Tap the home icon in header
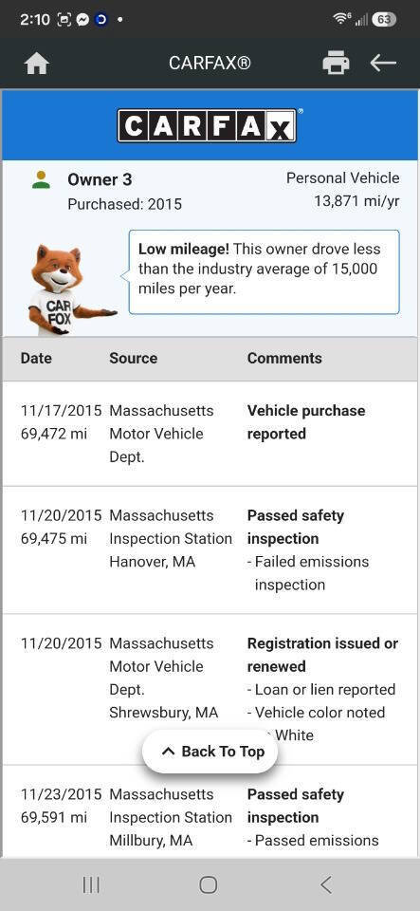This screenshot has width=420, height=911. [36, 63]
